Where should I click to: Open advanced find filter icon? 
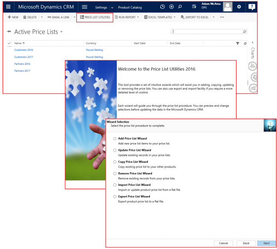tap(194, 7)
